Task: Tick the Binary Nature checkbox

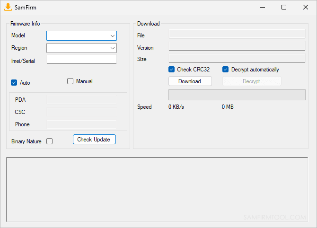Action: point(49,141)
